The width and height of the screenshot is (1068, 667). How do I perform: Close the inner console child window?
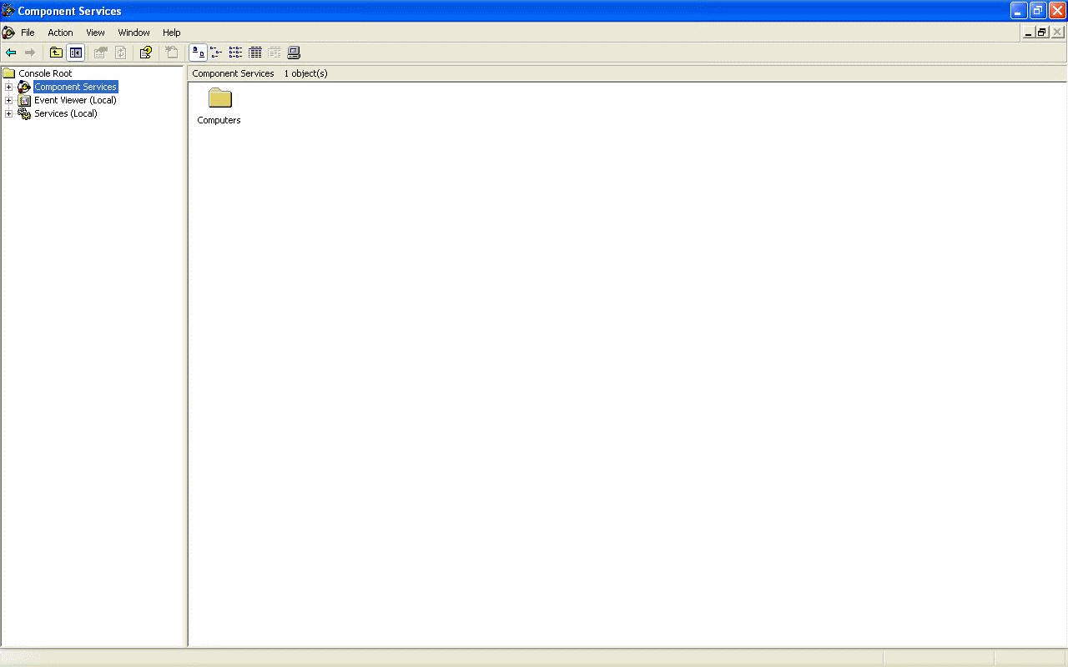[x=1057, y=33]
